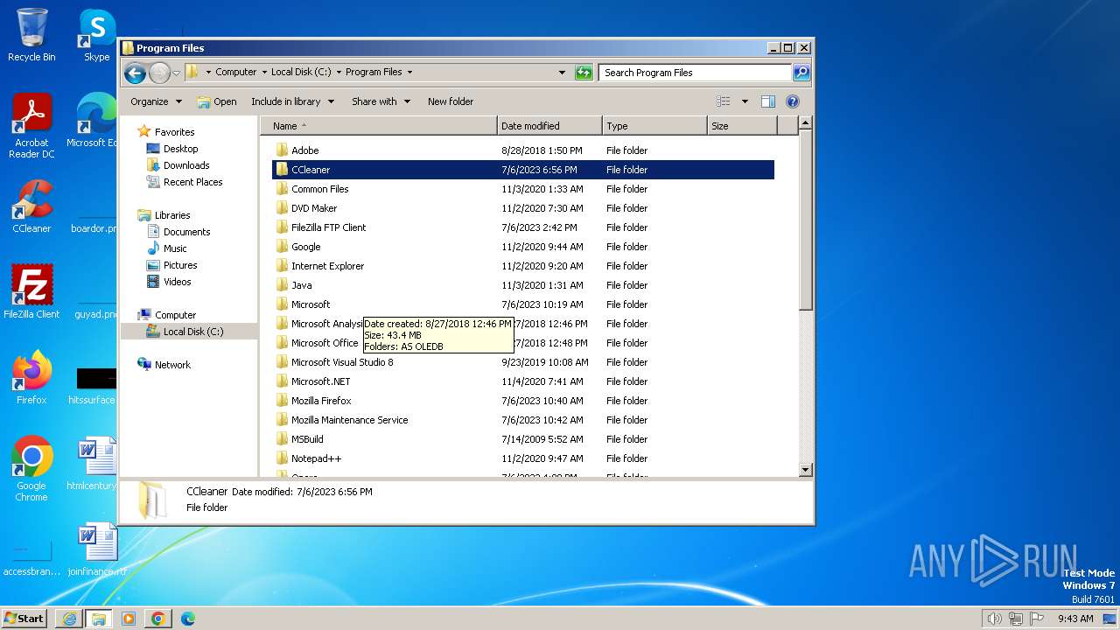This screenshot has width=1120, height=630.
Task: Select Local Disk (C:) in navigation pane
Action: (192, 332)
